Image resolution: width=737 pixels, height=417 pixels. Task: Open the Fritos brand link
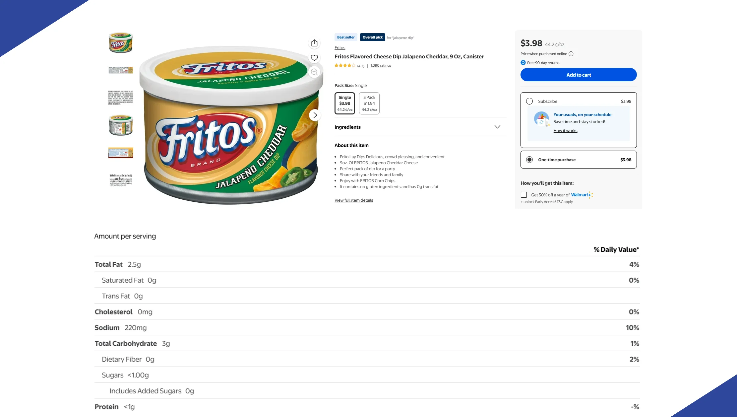click(340, 48)
